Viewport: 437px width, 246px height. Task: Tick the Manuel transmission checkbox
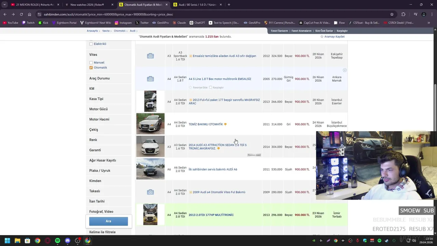click(91, 63)
